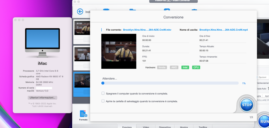Click the current file name ending .mkv
269x128 pixels.
[147, 30]
